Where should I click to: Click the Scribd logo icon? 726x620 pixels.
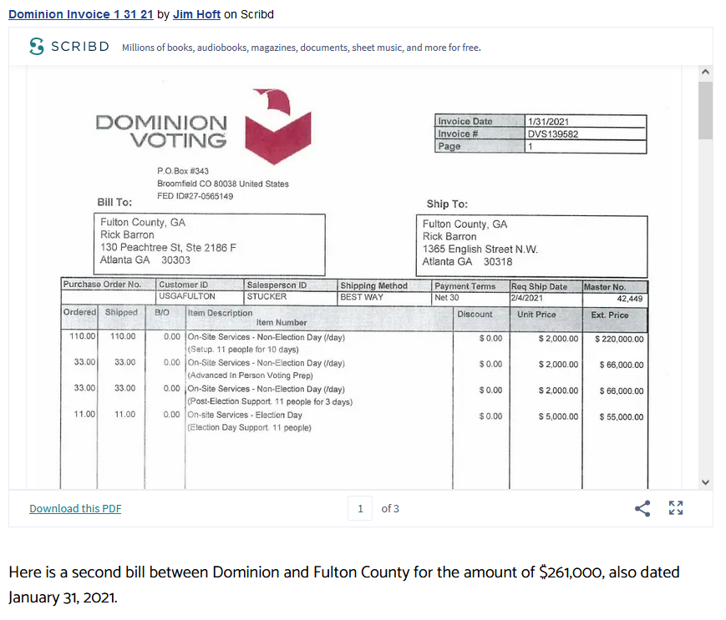(x=37, y=46)
